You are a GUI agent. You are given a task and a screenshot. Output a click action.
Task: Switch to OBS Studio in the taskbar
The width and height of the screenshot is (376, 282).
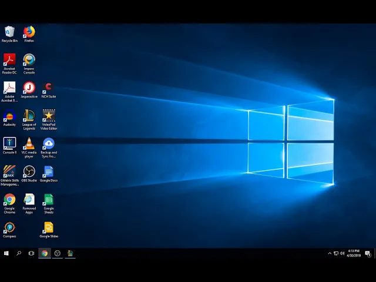pos(58,253)
